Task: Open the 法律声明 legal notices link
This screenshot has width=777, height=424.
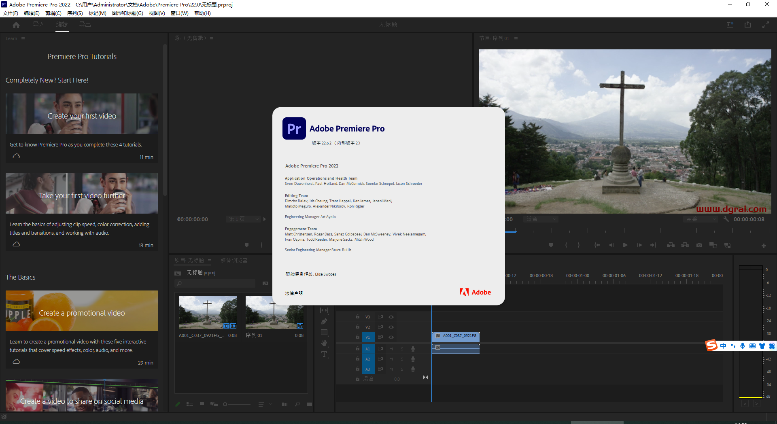Action: click(294, 293)
